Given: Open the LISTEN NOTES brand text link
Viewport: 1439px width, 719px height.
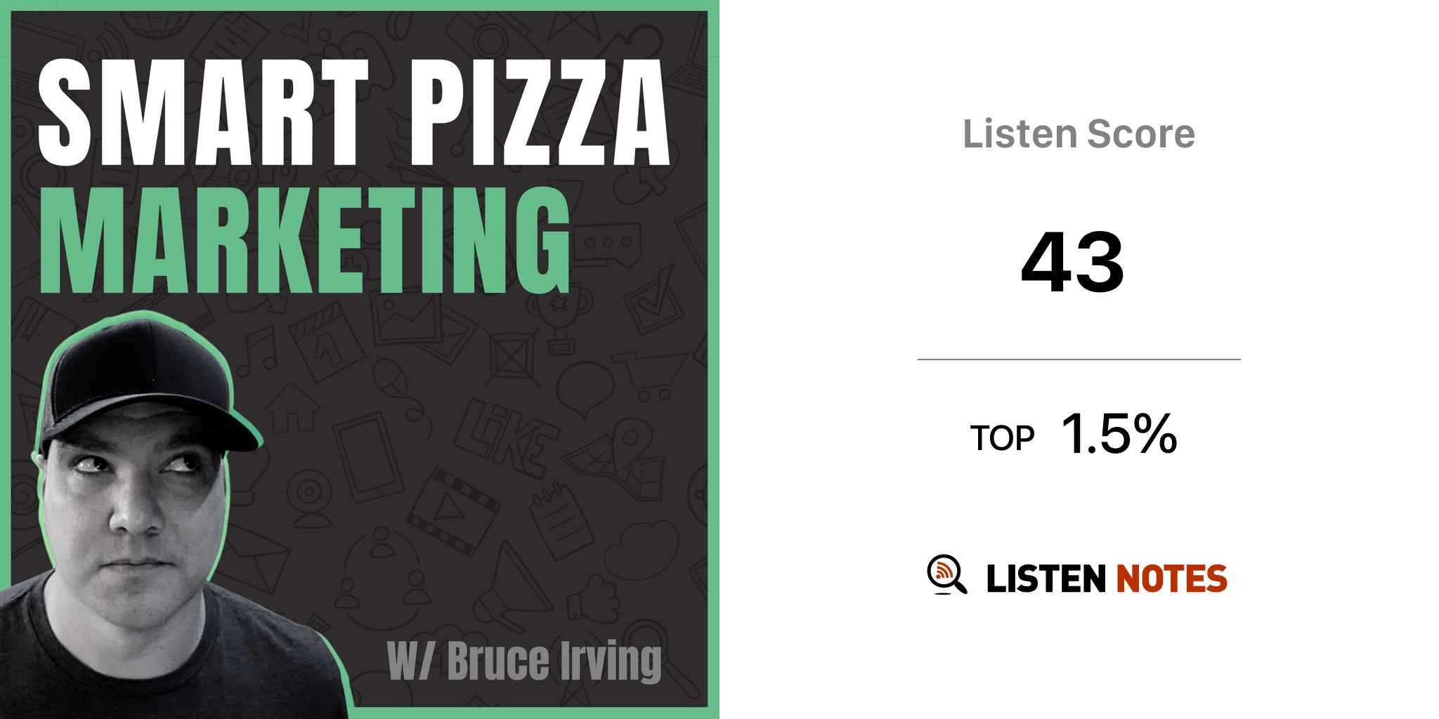Looking at the screenshot, I should [1106, 579].
